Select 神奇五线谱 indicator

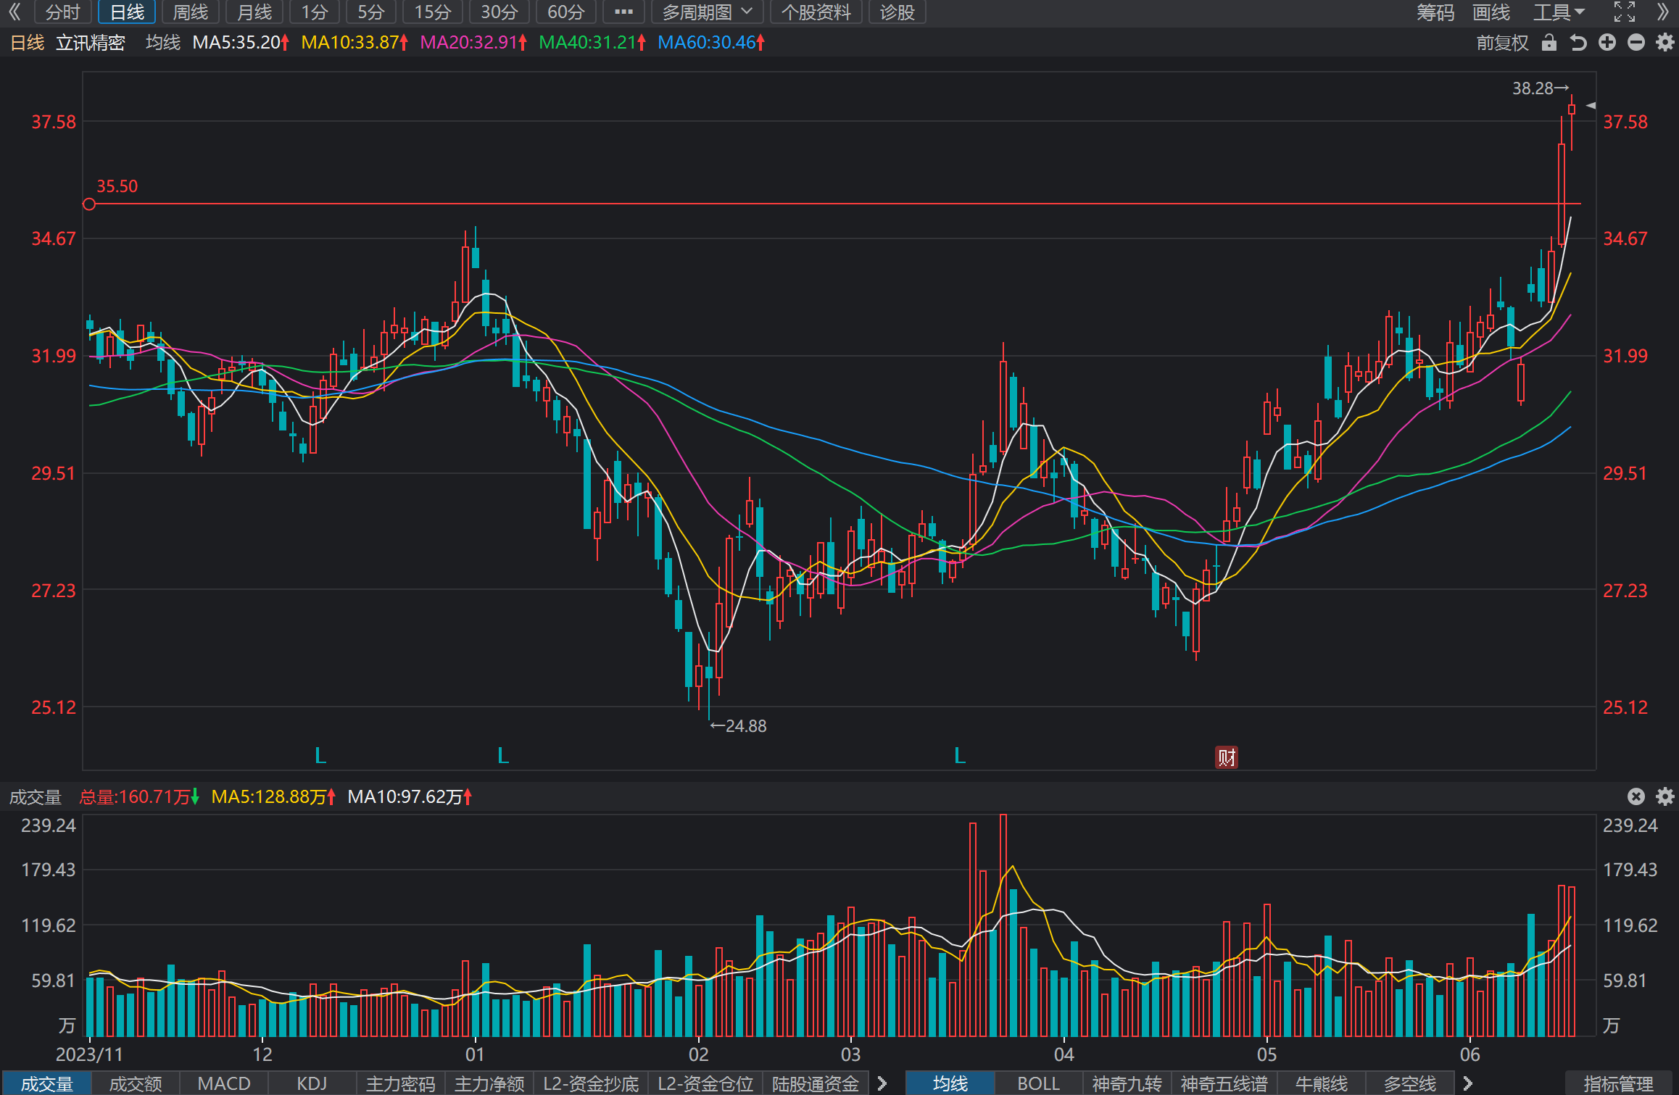point(1224,1083)
